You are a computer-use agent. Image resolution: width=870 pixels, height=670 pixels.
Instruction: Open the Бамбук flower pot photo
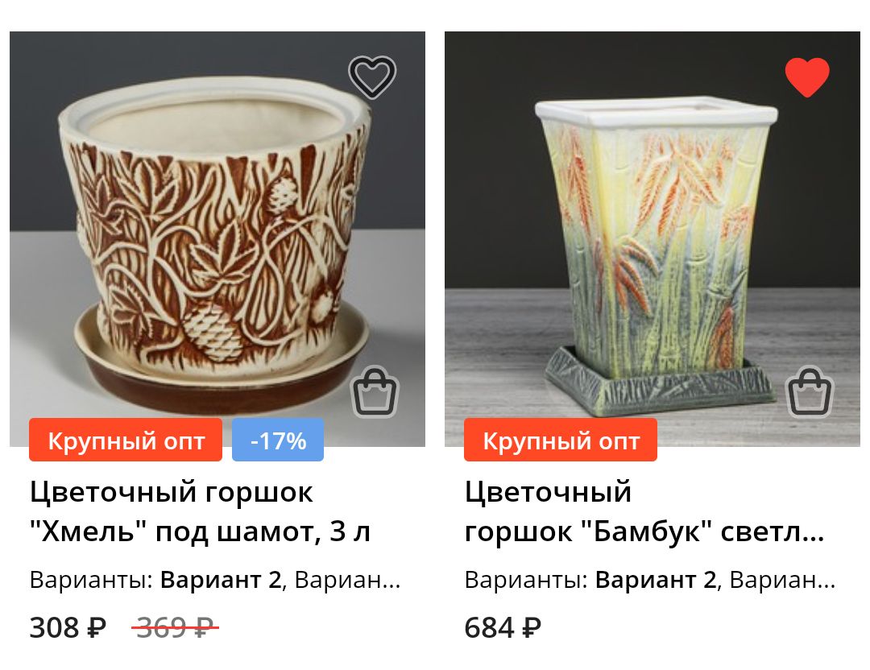click(652, 238)
